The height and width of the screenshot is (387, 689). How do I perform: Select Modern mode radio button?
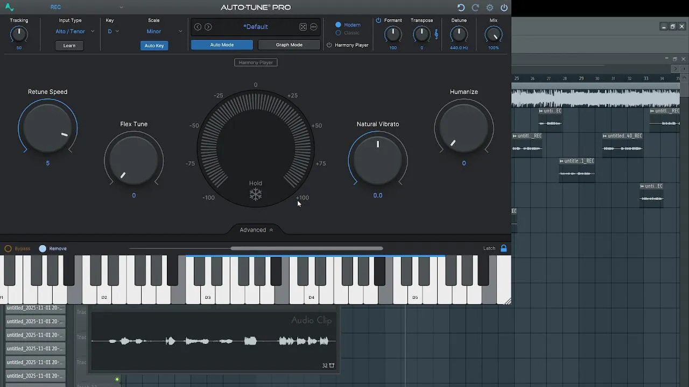click(338, 25)
